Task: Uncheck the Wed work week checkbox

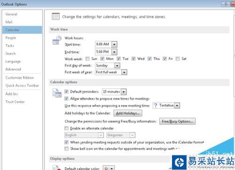Action: click(133, 59)
